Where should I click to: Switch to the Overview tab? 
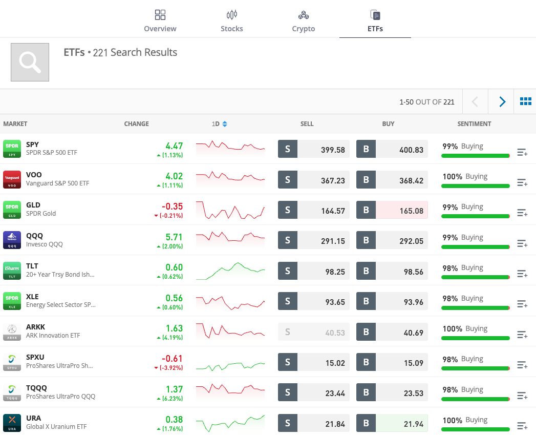coord(160,20)
